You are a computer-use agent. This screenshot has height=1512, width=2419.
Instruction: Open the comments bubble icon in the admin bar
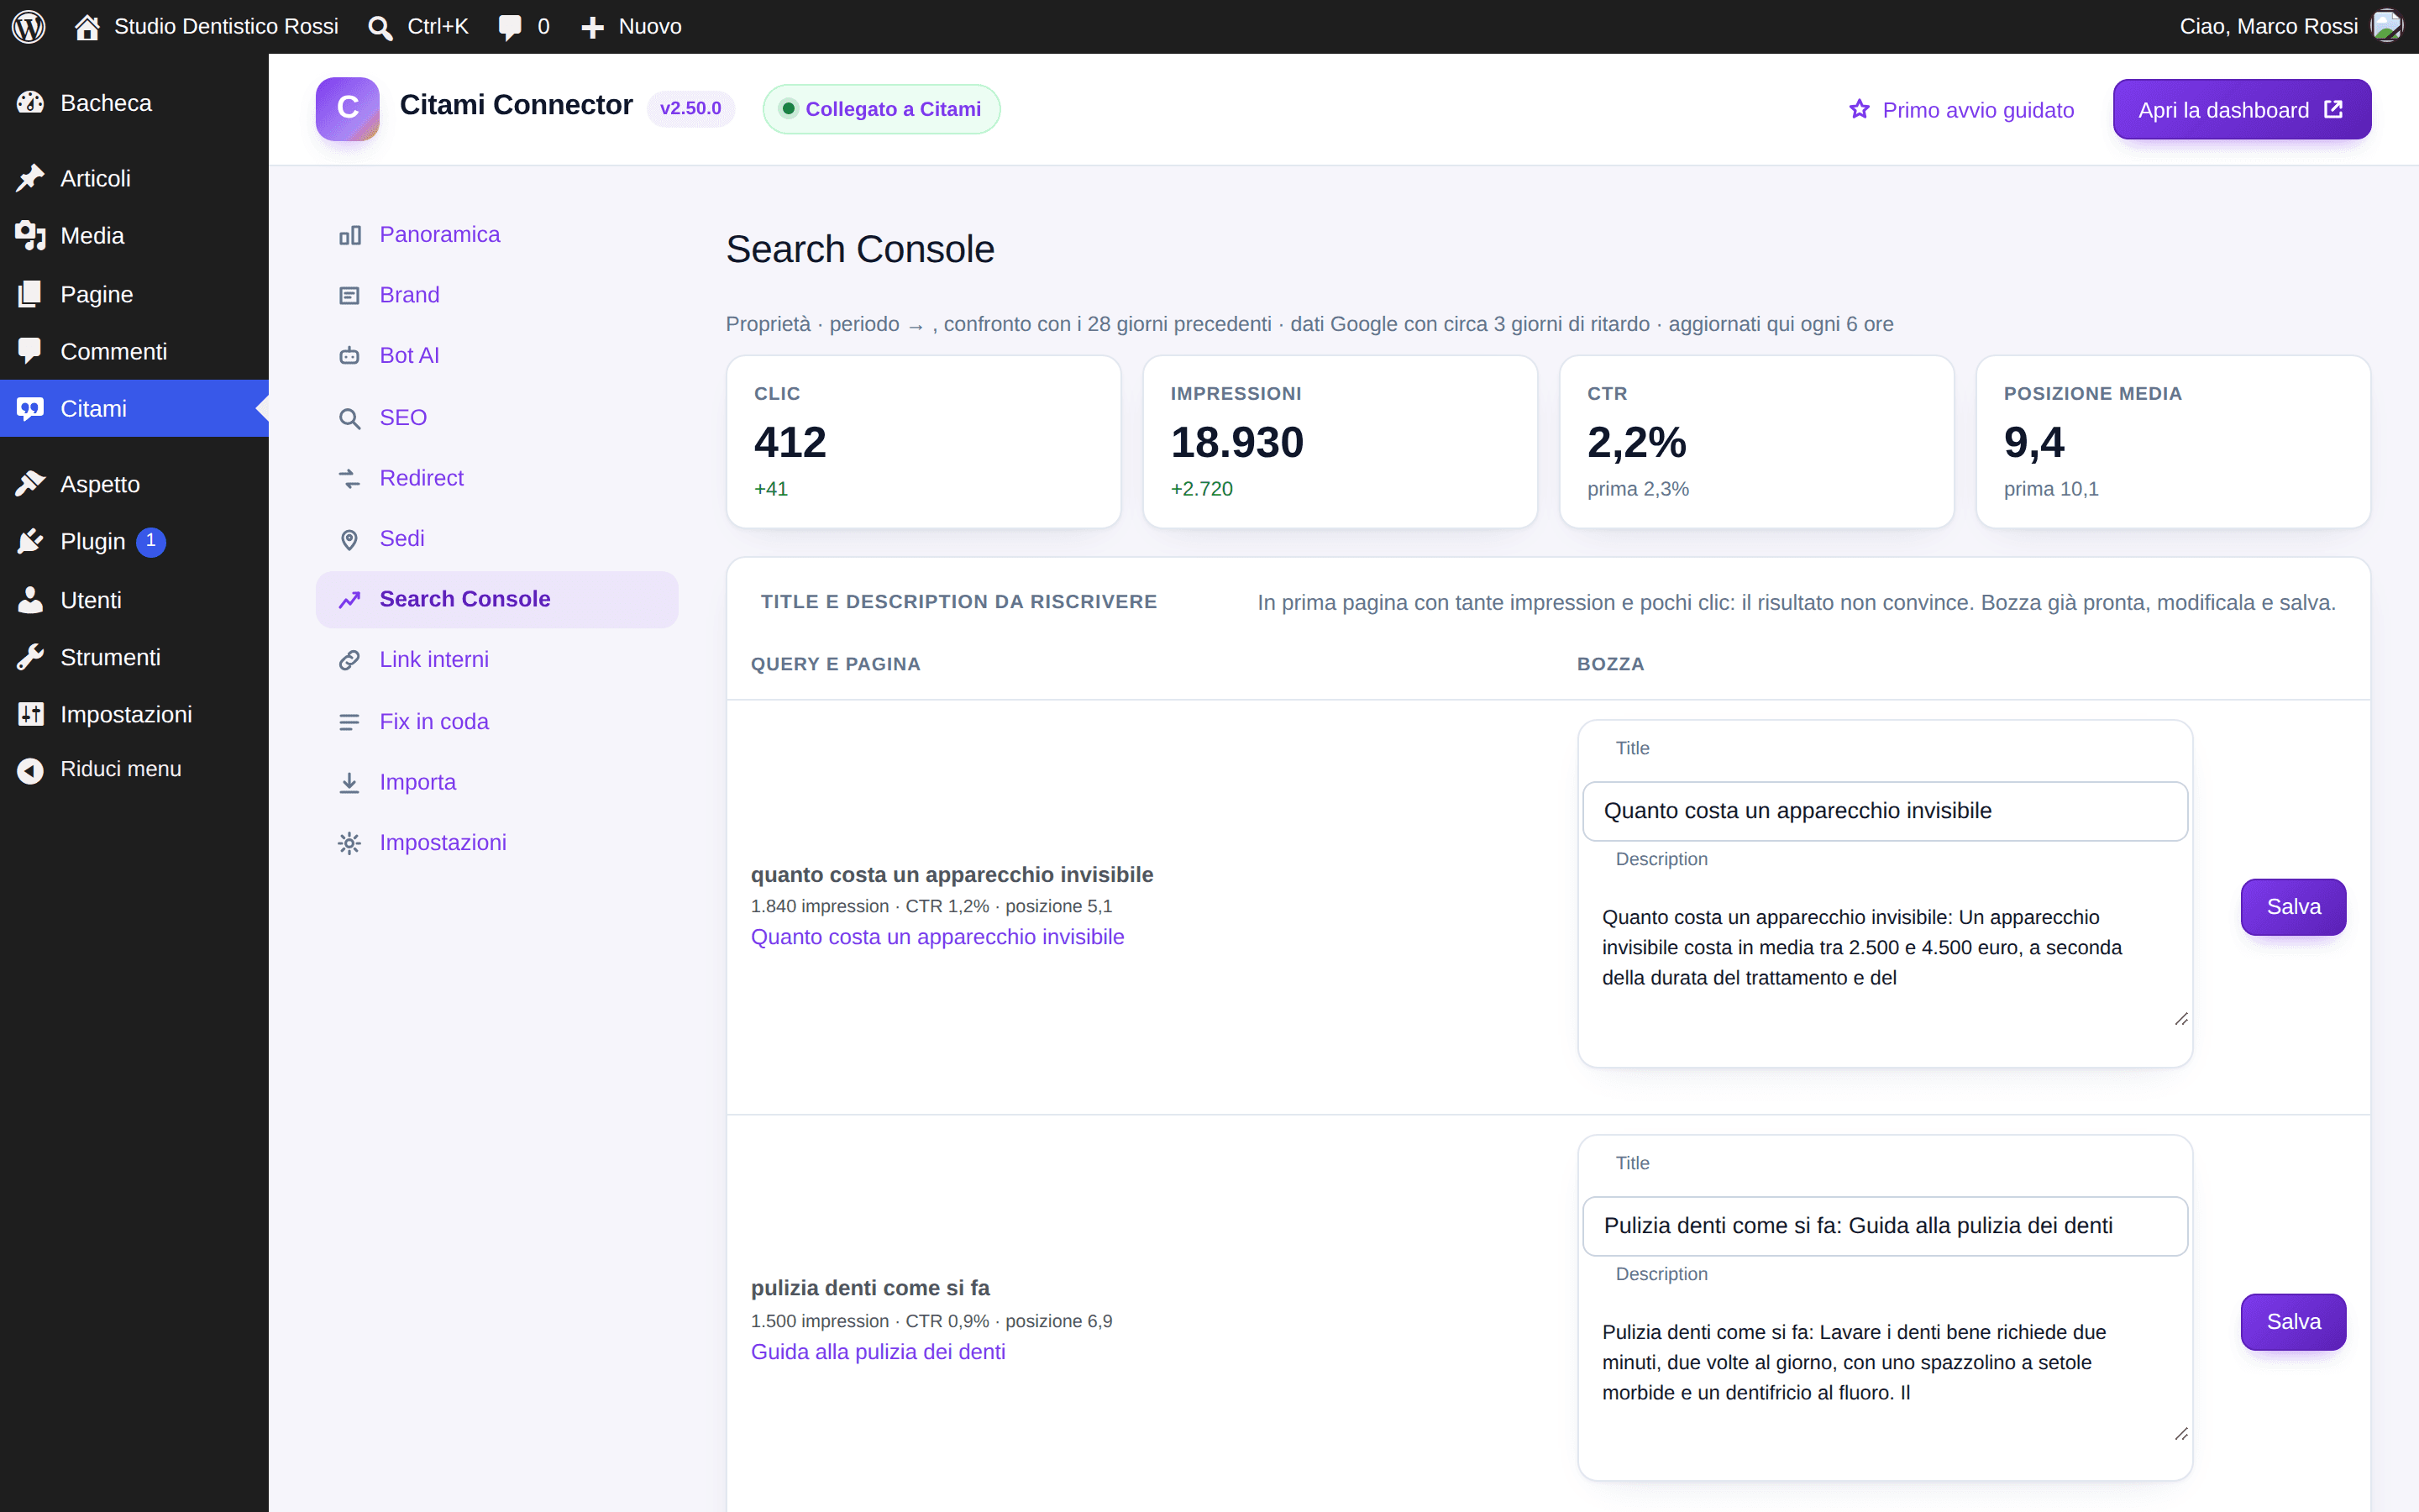tap(510, 27)
